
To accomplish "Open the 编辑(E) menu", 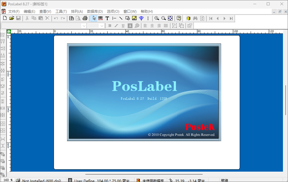I will tap(29, 11).
